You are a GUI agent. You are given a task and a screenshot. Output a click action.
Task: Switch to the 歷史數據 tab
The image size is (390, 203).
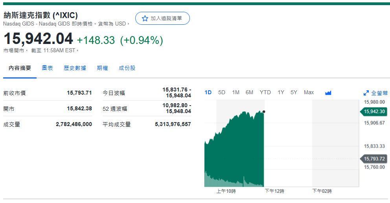pos(75,68)
